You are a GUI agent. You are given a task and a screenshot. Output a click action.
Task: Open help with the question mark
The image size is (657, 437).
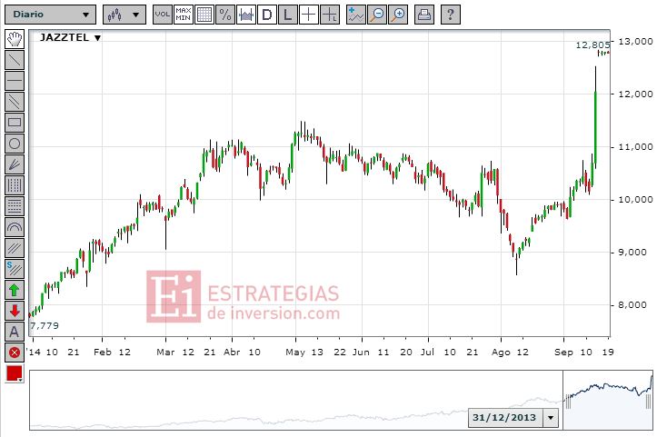tap(451, 15)
